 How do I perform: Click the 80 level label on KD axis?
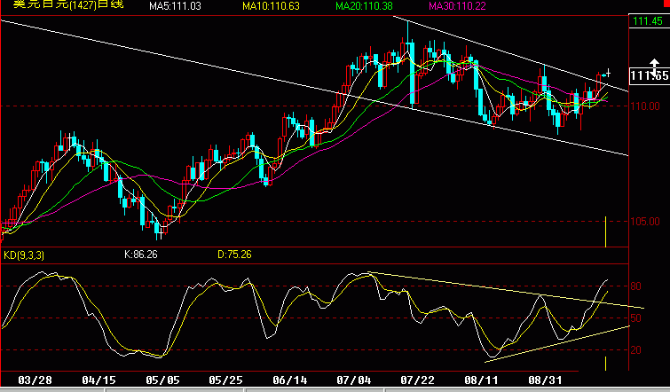(x=635, y=286)
